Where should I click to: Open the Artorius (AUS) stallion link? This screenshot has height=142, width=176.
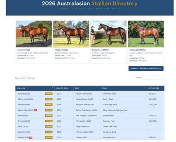(x=24, y=121)
